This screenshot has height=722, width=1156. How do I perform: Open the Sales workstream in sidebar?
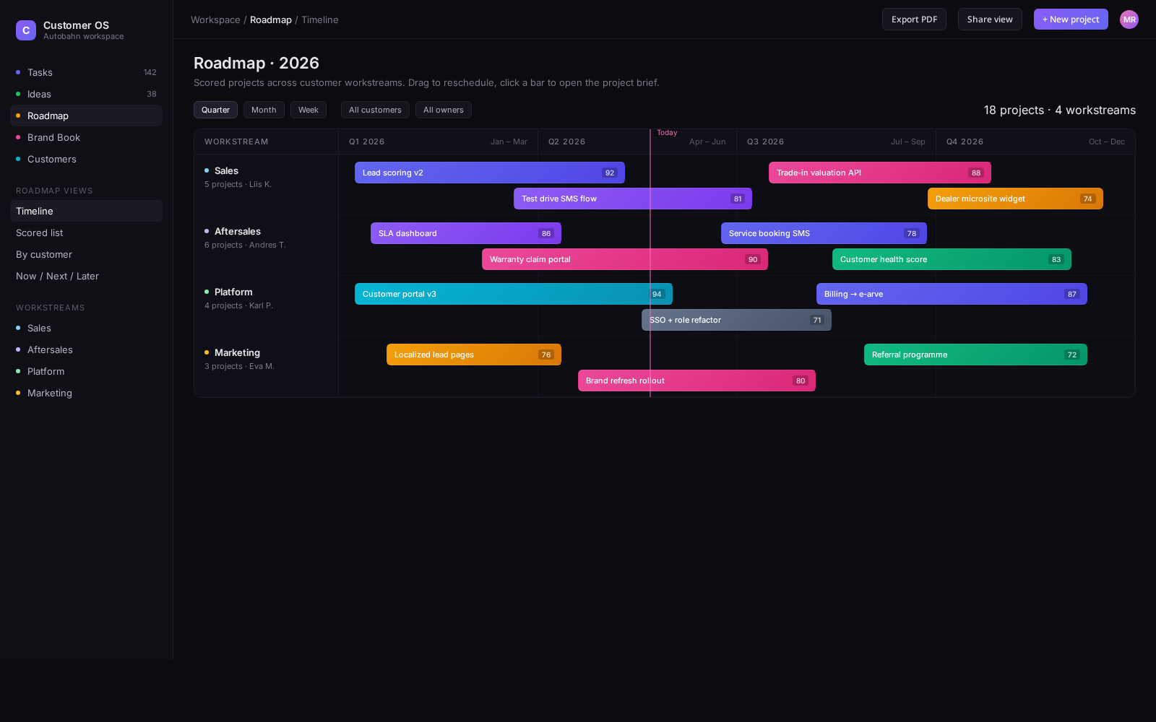click(x=86, y=328)
